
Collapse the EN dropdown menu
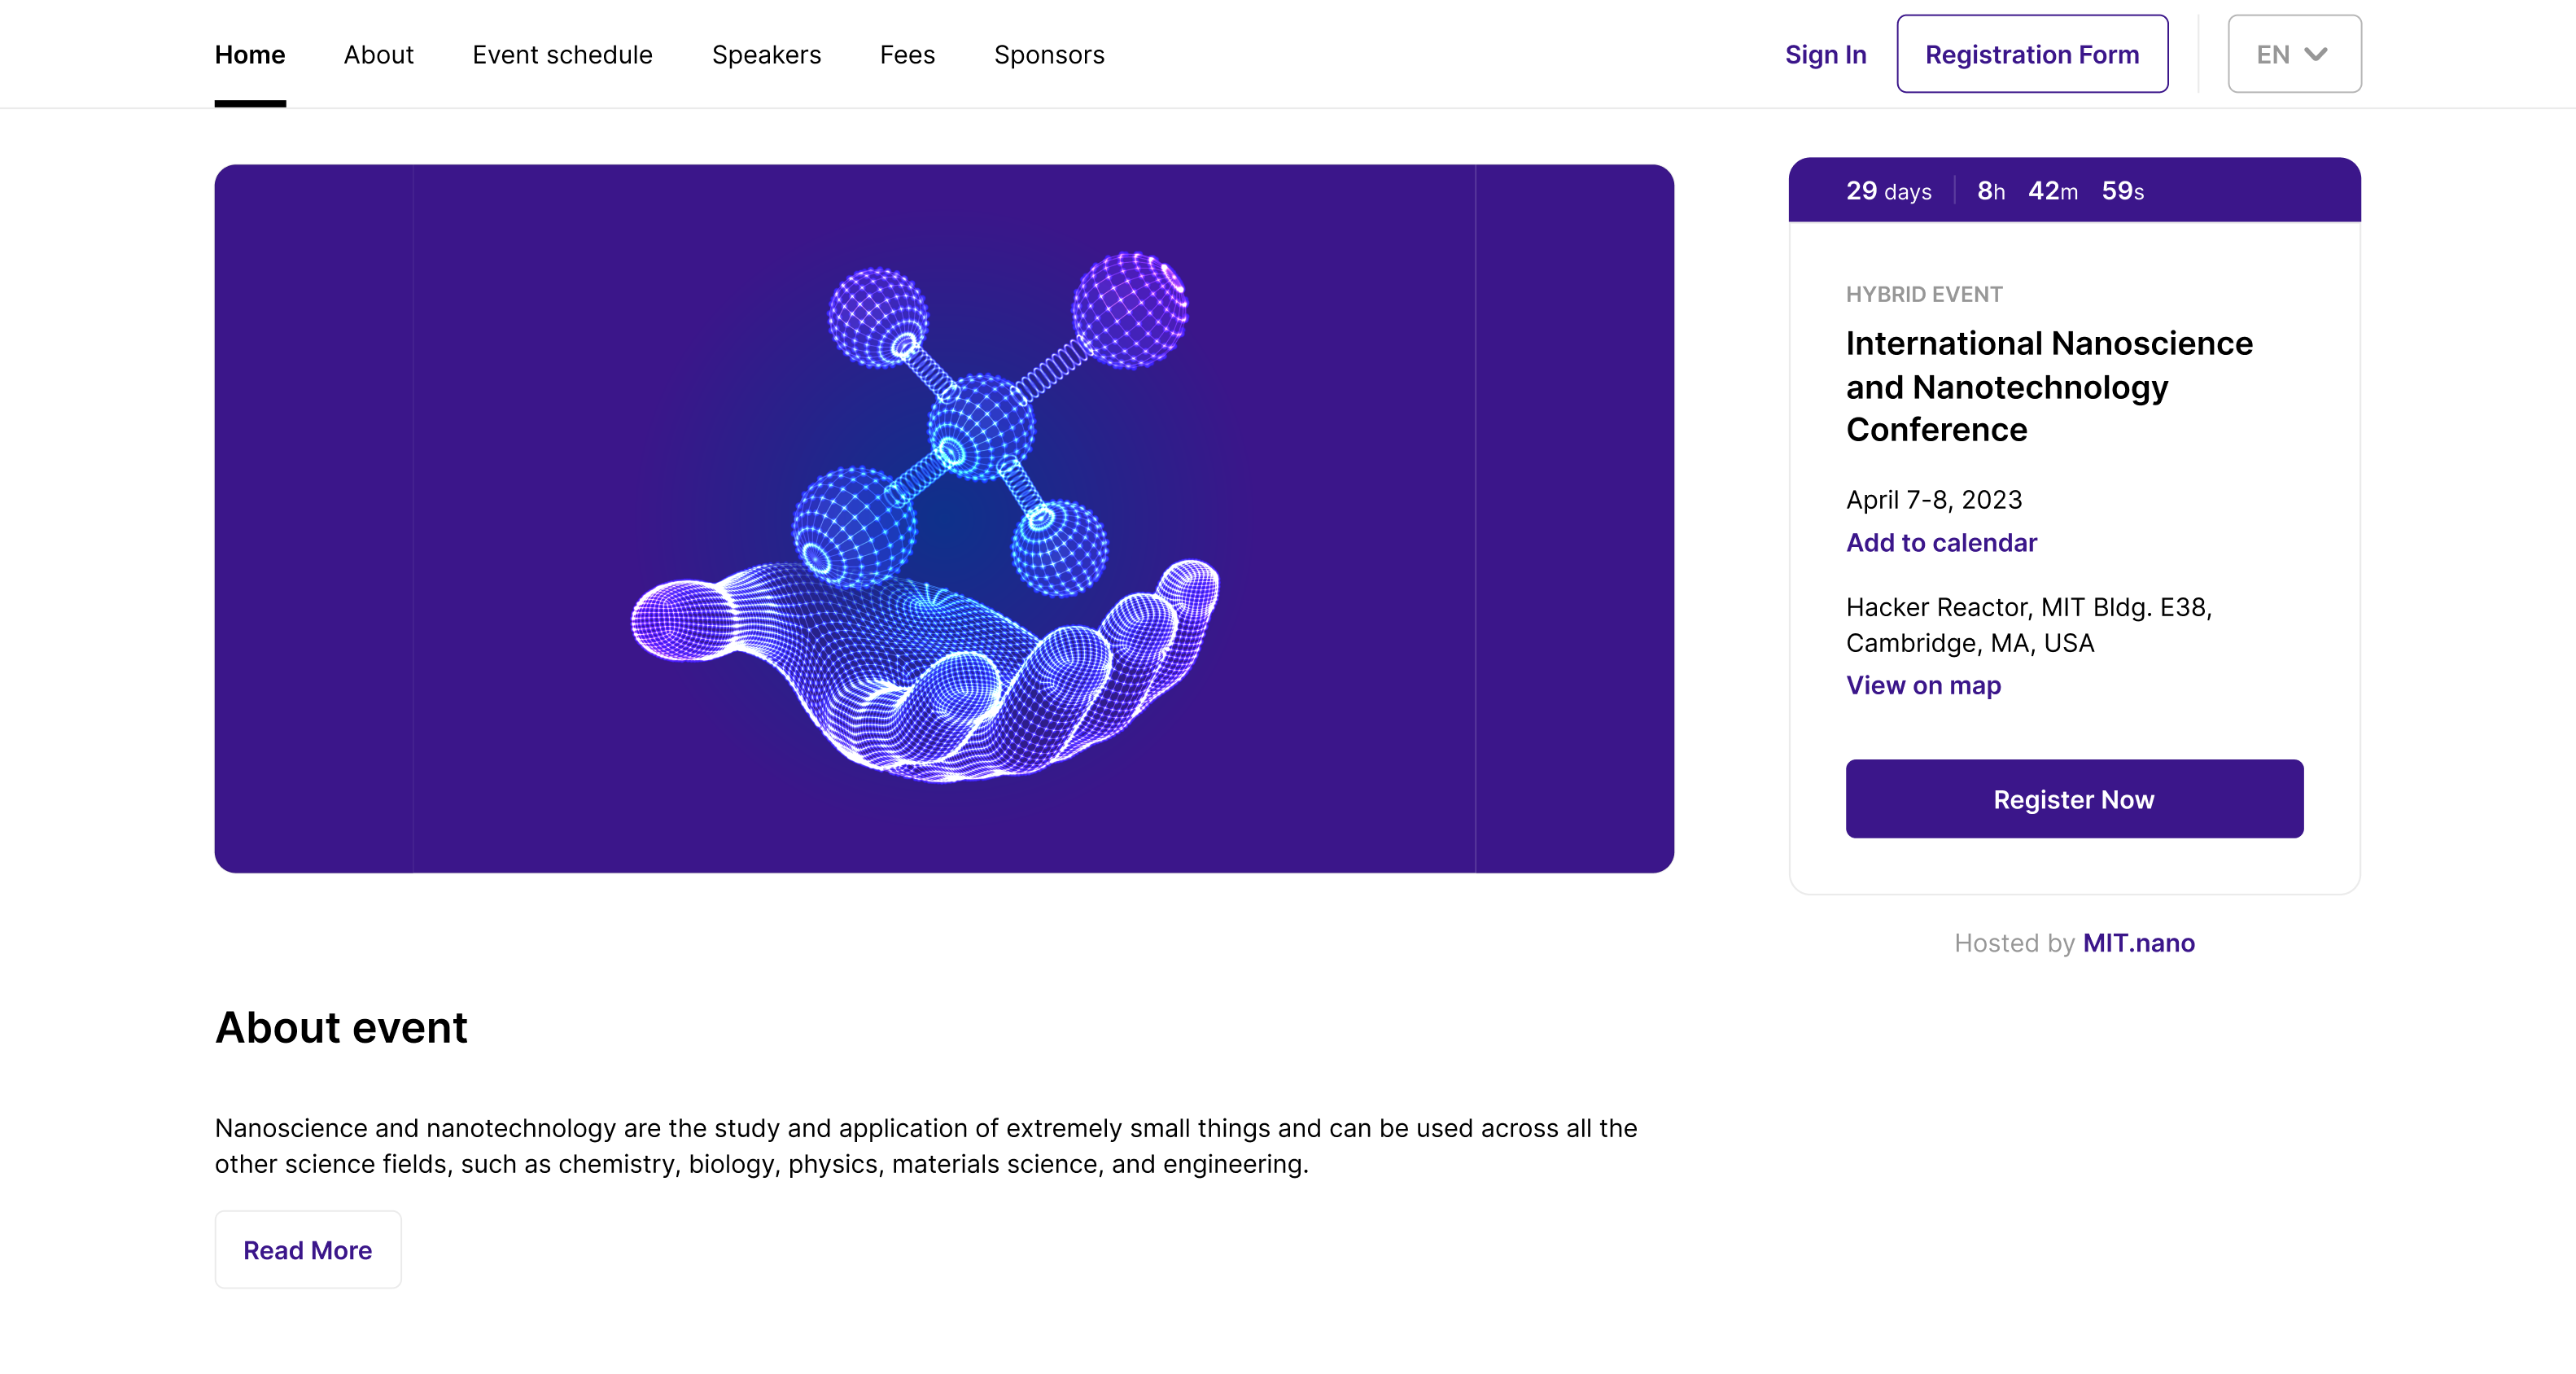click(2293, 54)
